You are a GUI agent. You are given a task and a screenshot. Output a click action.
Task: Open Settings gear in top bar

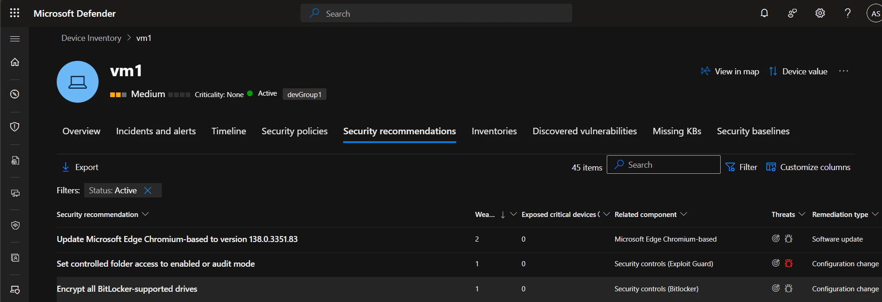[820, 13]
